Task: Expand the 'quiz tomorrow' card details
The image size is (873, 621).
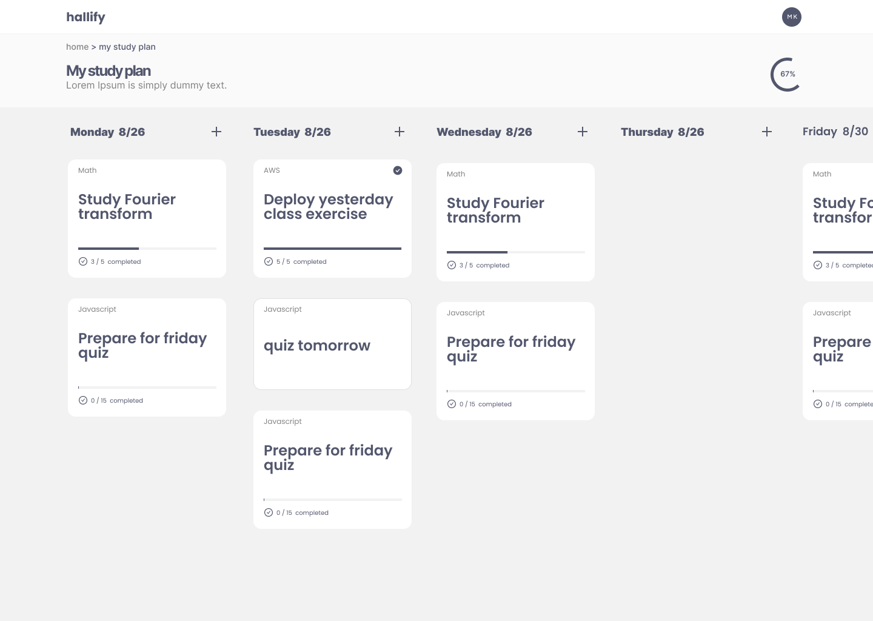Action: [x=332, y=344]
